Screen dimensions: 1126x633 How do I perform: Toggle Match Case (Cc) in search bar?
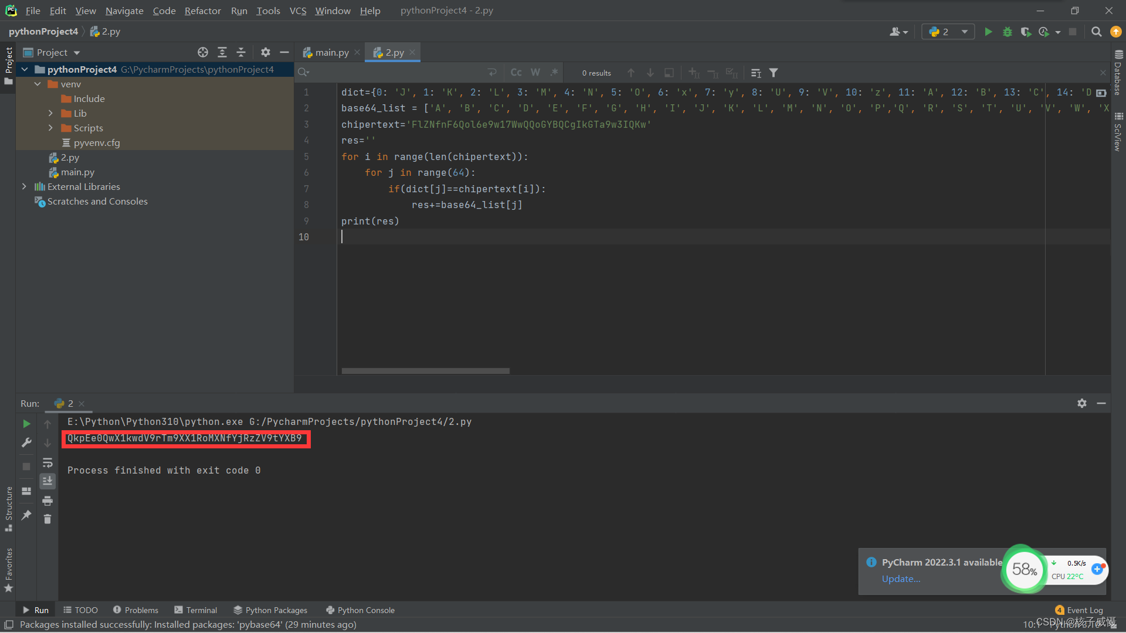[x=516, y=73]
